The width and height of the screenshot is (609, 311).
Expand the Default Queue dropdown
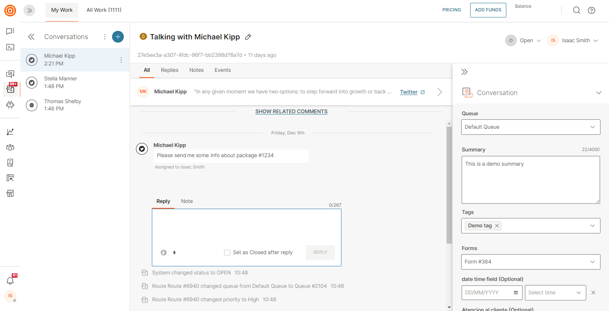pos(531,127)
